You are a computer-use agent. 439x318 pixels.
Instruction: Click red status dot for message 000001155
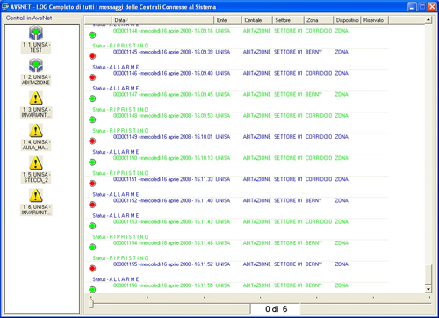pos(92,269)
